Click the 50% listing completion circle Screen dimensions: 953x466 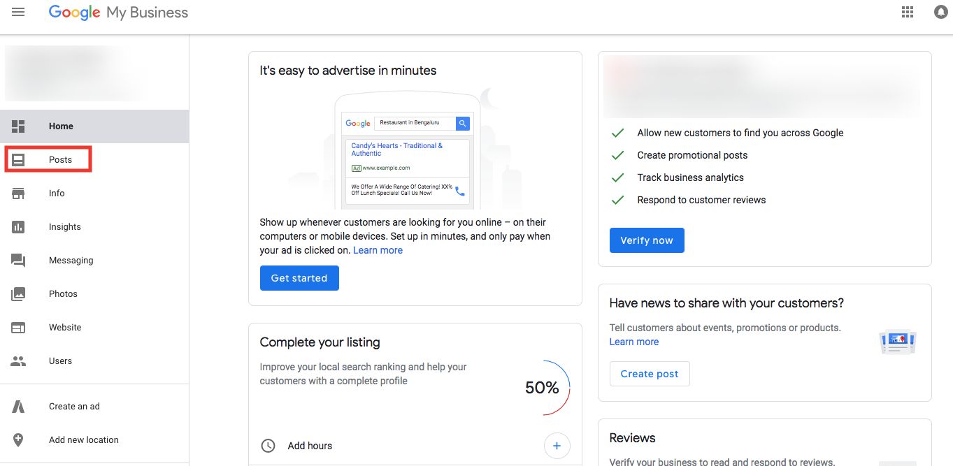click(543, 388)
